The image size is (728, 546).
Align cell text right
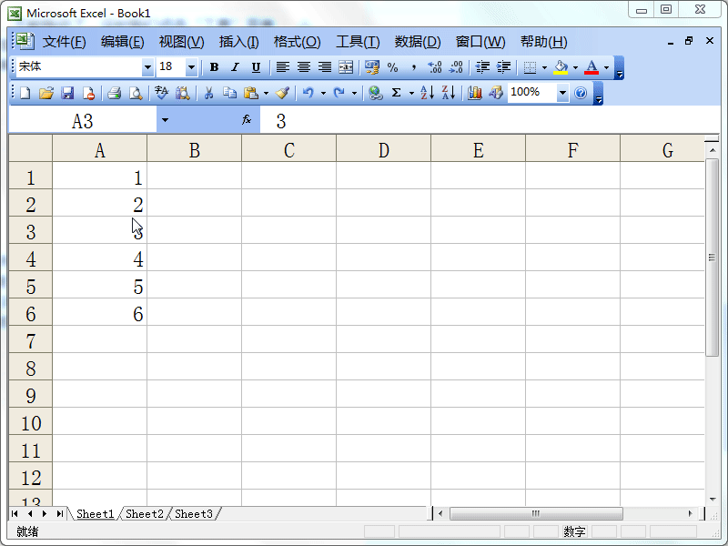tap(325, 67)
